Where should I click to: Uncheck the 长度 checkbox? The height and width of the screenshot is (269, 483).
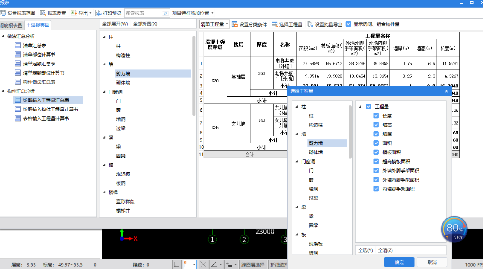click(x=376, y=116)
